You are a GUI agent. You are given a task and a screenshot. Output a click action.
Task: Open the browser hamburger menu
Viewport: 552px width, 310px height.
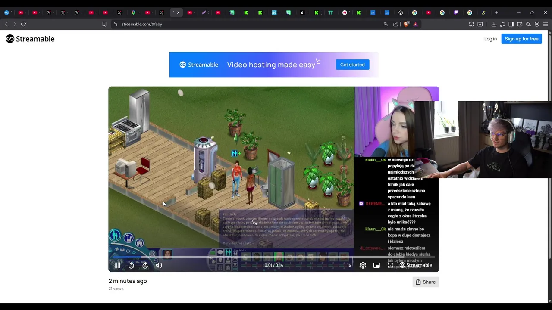(x=546, y=24)
